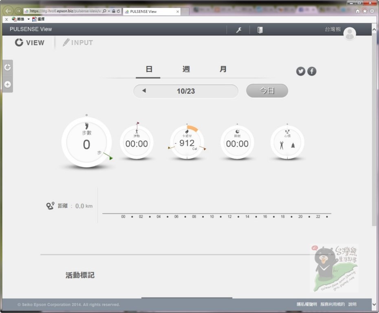
Task: Open the 隱私權聲明 privacy link
Action: click(307, 304)
